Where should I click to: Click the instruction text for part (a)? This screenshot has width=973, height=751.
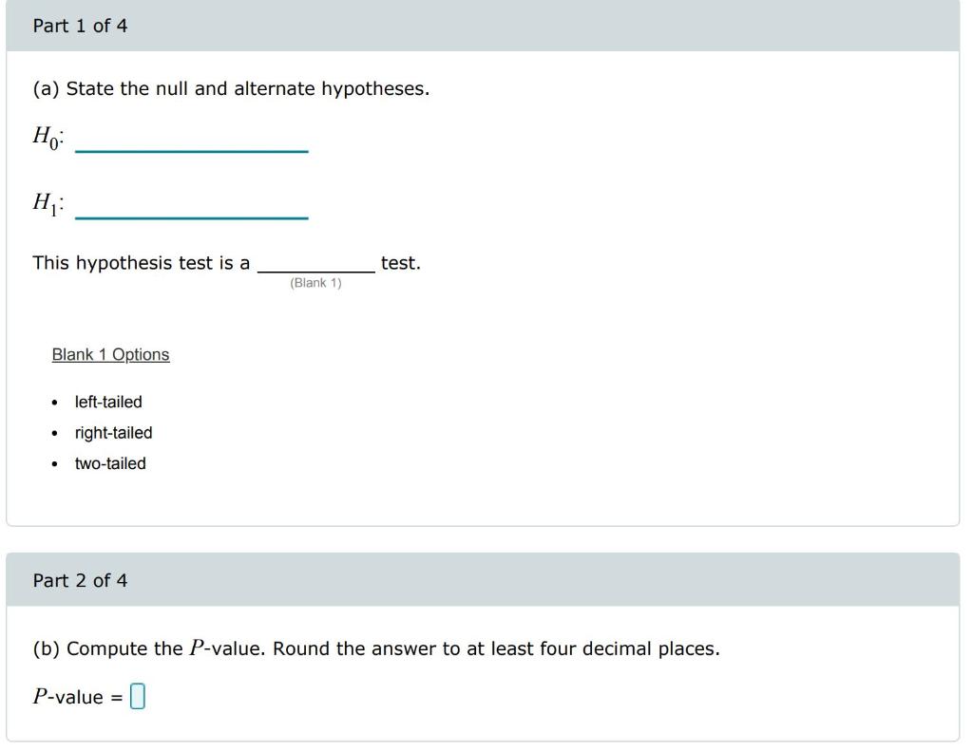point(231,88)
